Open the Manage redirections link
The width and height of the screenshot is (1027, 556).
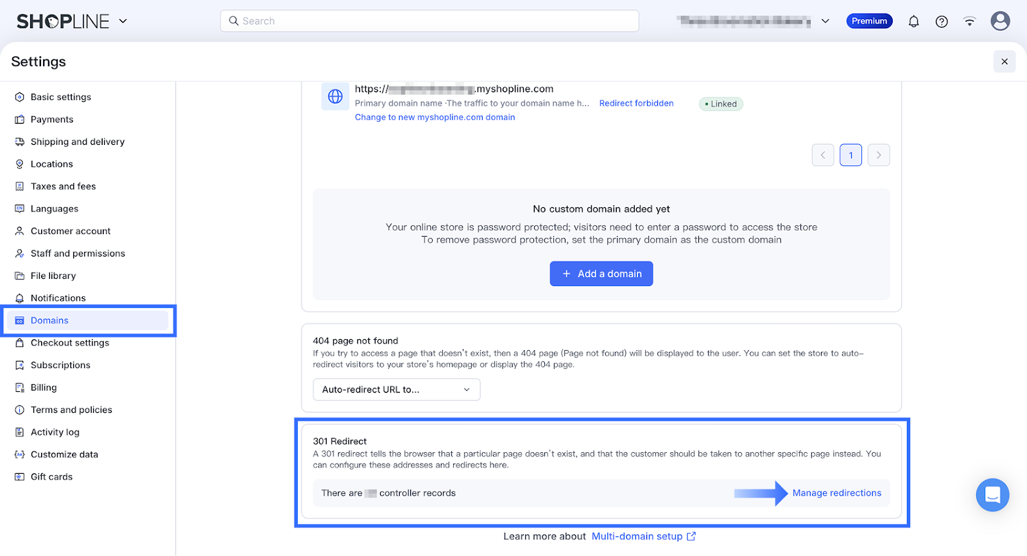[836, 493]
